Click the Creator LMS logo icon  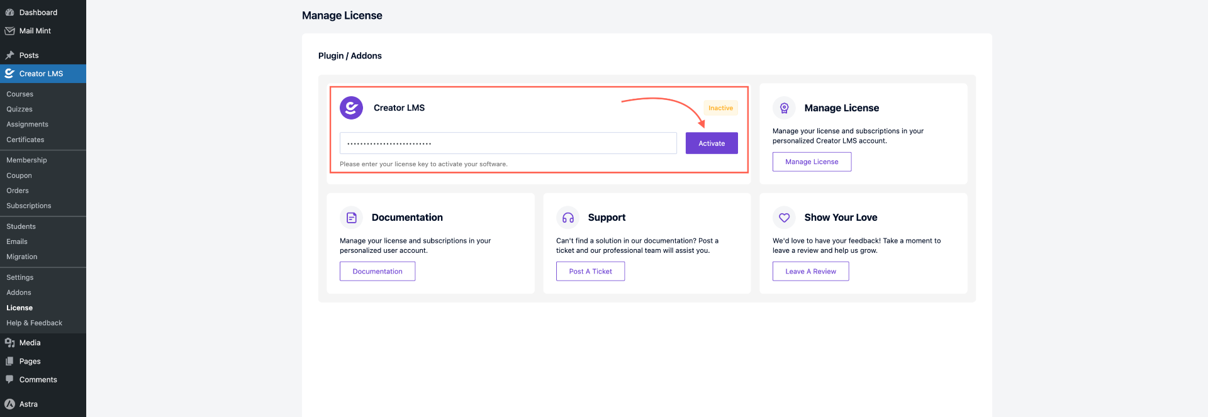351,108
